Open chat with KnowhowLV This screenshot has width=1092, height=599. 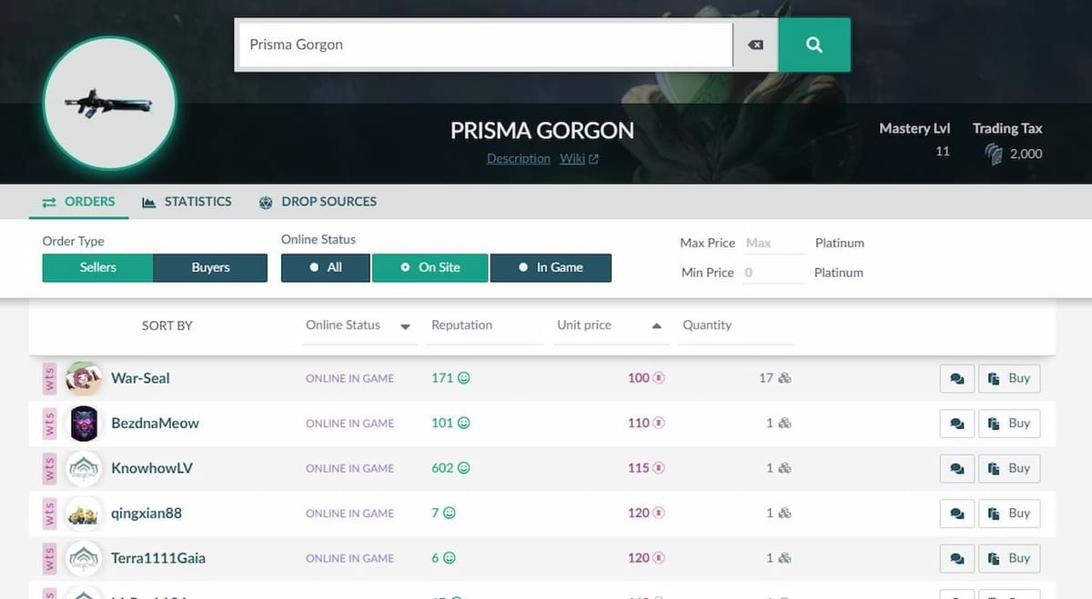coord(956,468)
